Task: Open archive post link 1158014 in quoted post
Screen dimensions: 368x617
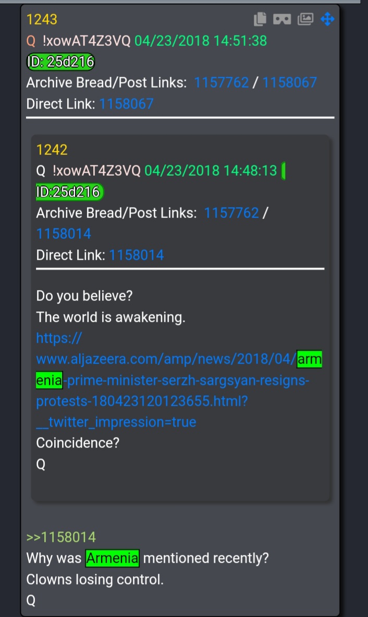Action: pos(64,234)
